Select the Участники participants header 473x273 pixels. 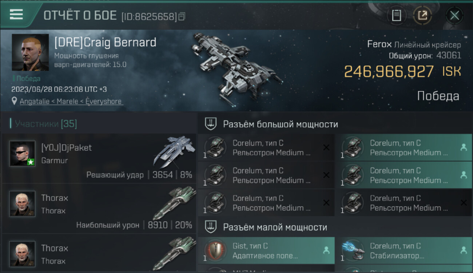[44, 124]
